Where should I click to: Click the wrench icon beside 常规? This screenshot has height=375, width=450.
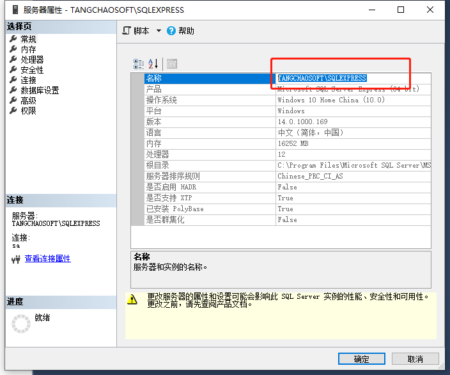tap(13, 39)
